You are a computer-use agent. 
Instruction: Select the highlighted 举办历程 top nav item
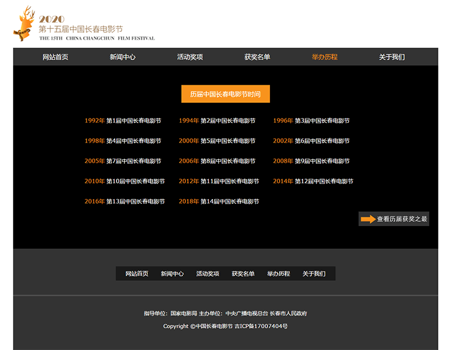325,57
